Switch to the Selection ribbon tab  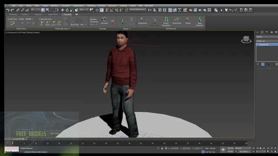click(x=38, y=14)
